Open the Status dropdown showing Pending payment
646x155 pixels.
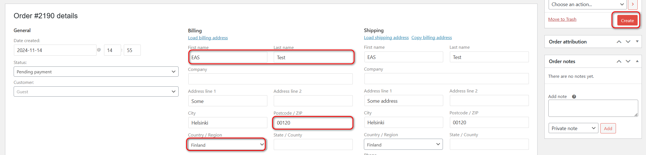click(96, 72)
